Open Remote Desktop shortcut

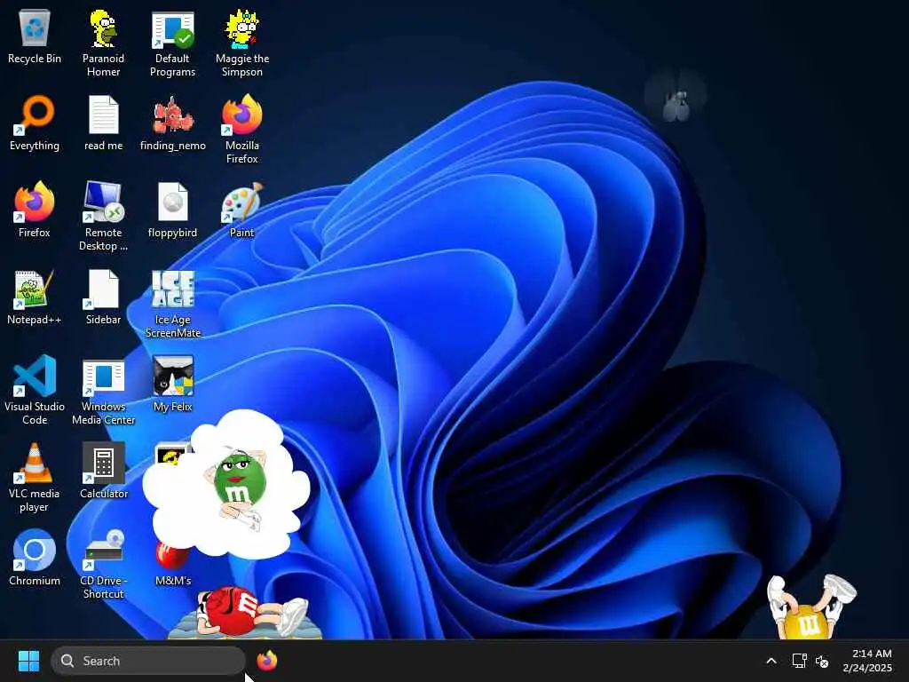103,217
